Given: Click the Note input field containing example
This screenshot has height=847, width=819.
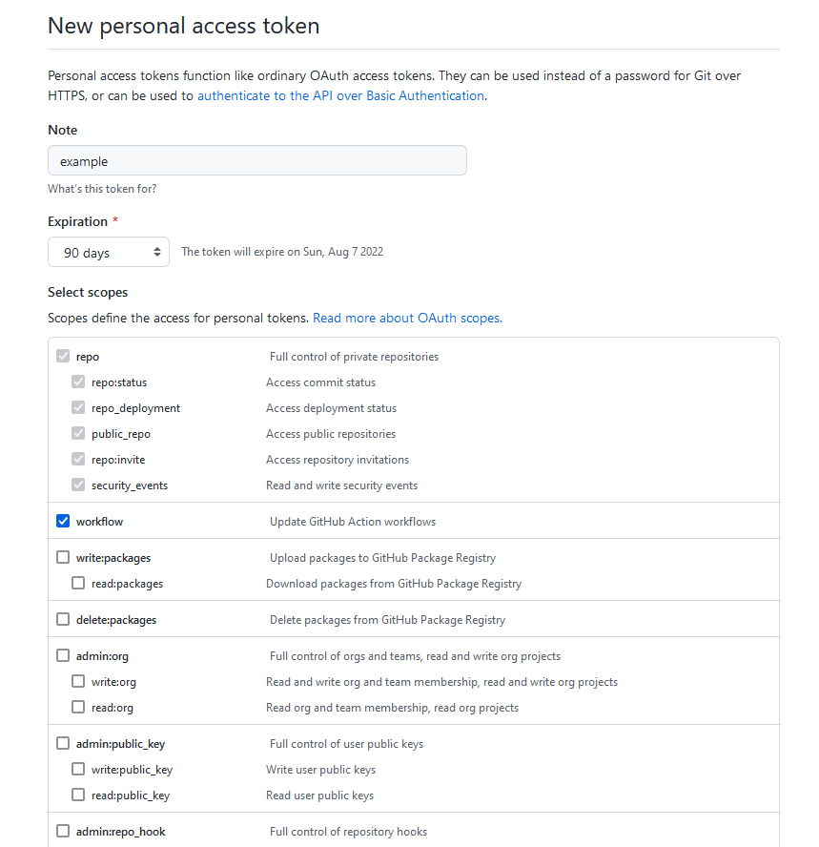Looking at the screenshot, I should coord(257,160).
